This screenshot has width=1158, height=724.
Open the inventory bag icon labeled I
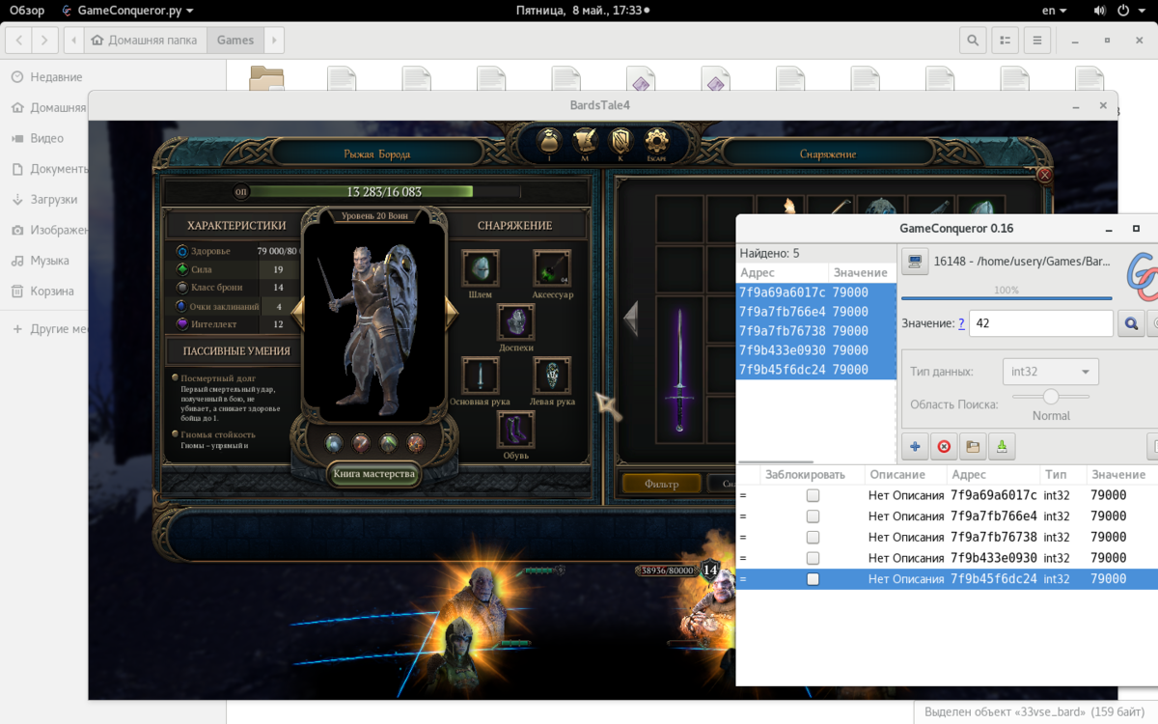(550, 141)
